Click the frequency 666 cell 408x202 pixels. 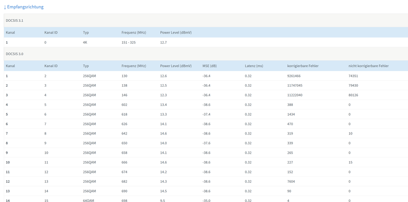click(x=125, y=162)
